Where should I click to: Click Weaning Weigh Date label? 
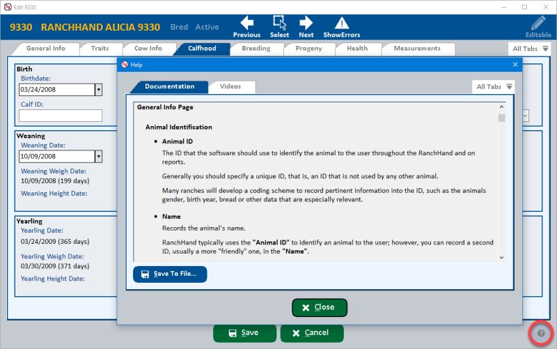[54, 171]
